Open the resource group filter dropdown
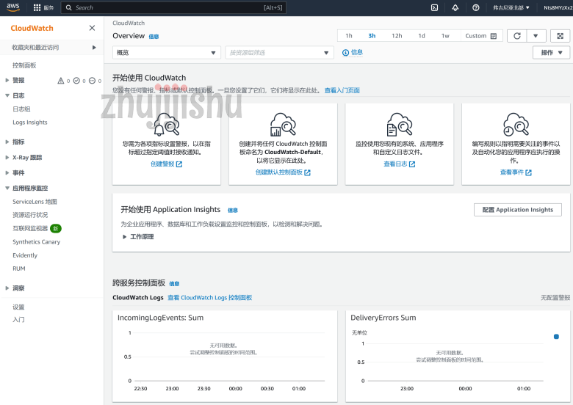Screen dimensions: 573x405 pyautogui.click(x=280, y=53)
